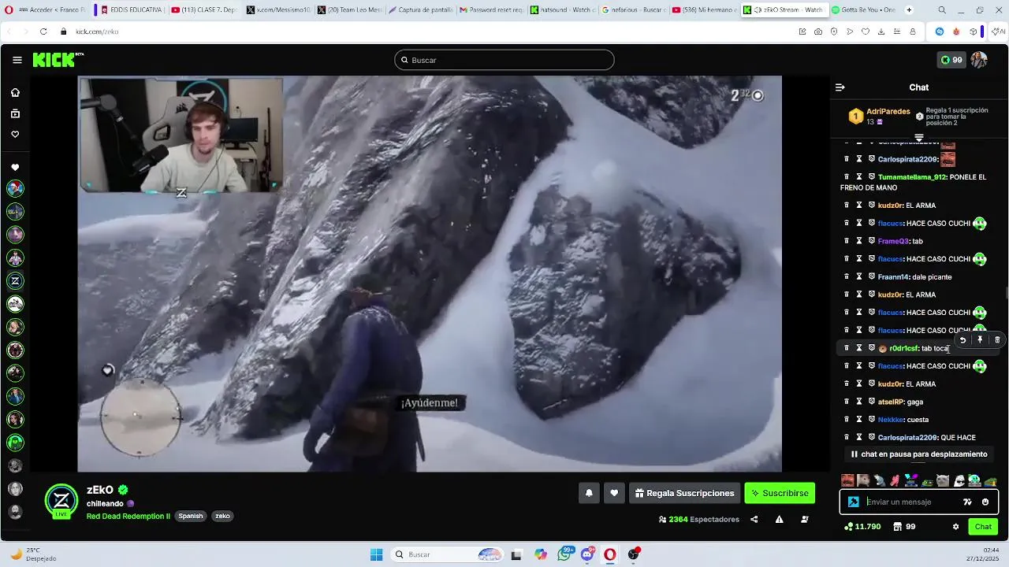Viewport: 1009px width, 567px height.
Task: Click the Buscar search field
Action: click(504, 60)
